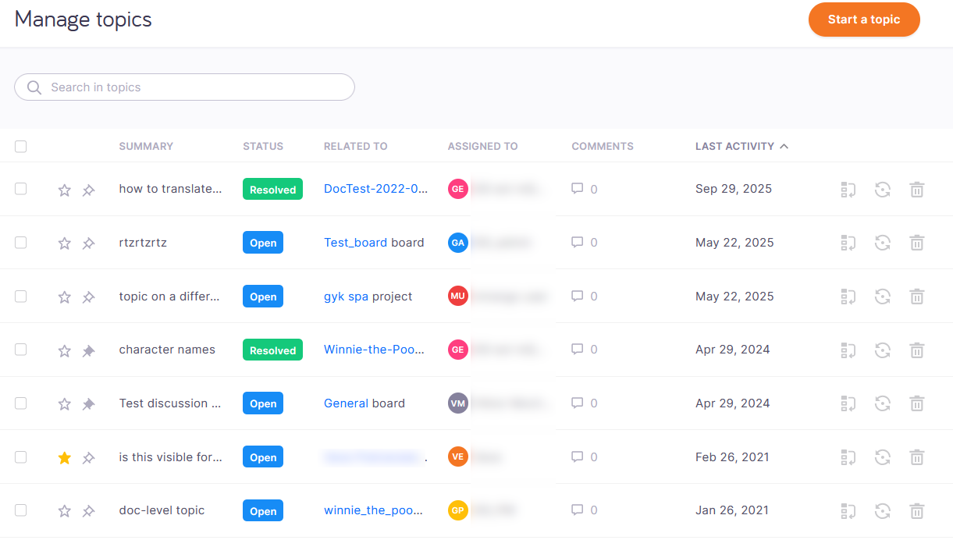Change status icon for 'is this visible for...'
Screen dimensions: 953x540
[883, 457]
